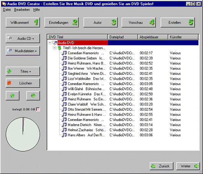Click the green Titel1 icon
The width and height of the screenshot is (203, 174).
pos(59,48)
